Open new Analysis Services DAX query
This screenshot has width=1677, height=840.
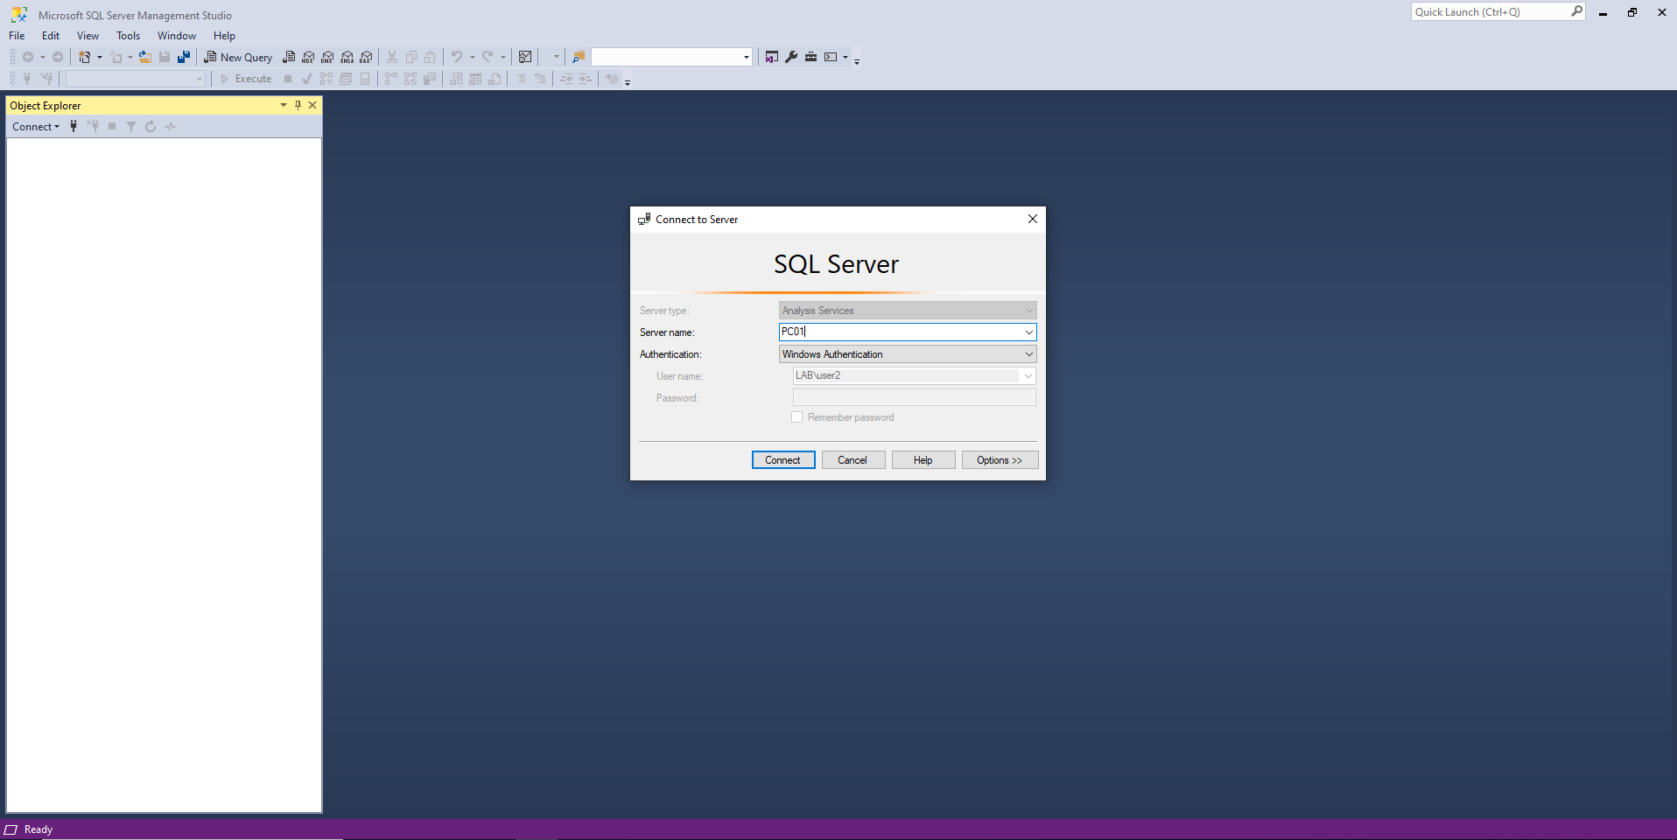[367, 57]
